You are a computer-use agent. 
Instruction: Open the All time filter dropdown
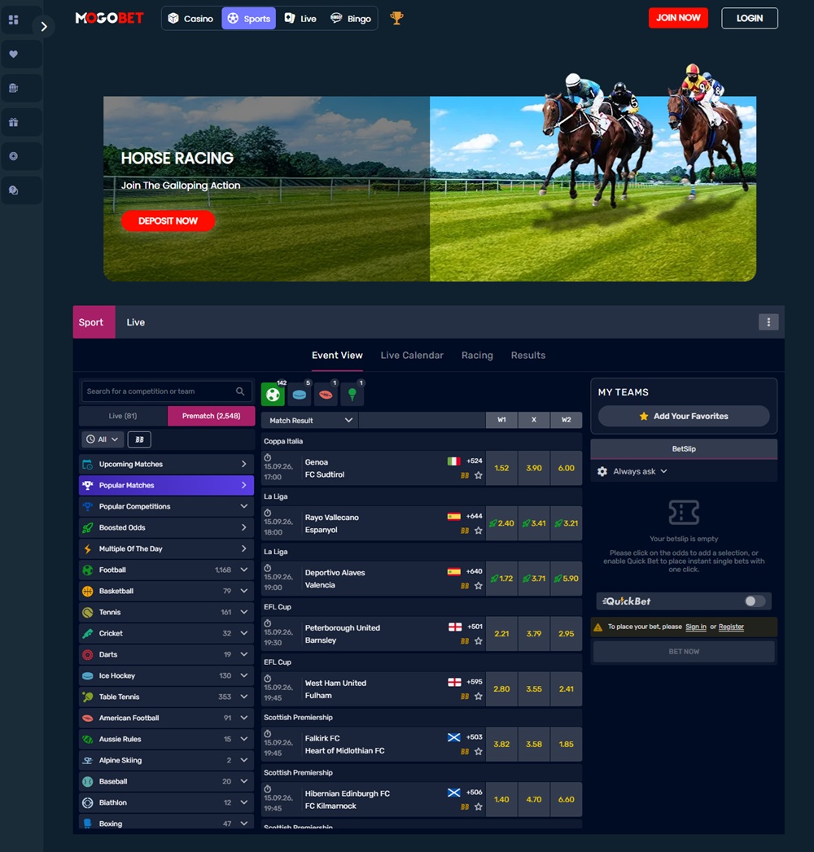(103, 439)
